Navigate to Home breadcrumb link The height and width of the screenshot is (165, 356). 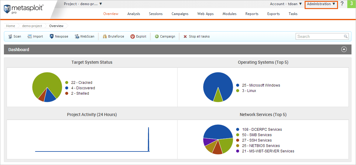[x=11, y=26]
